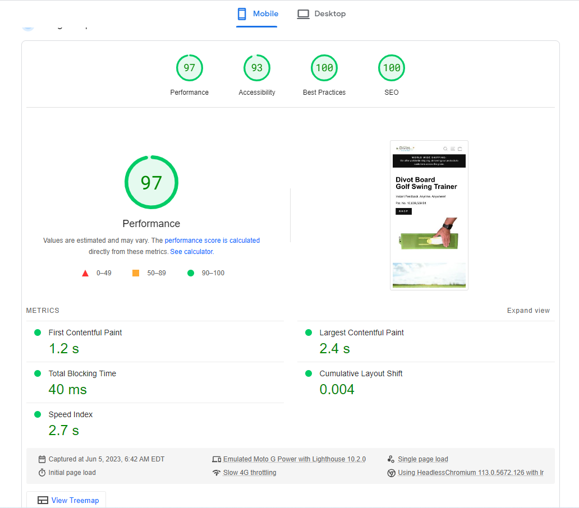
Task: Click the signal icon next to Slow 4G throttling
Action: 217,472
